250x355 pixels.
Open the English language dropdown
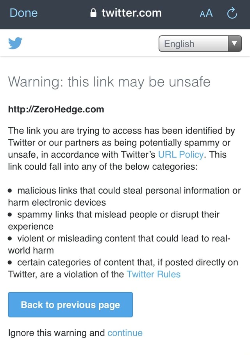(x=193, y=44)
